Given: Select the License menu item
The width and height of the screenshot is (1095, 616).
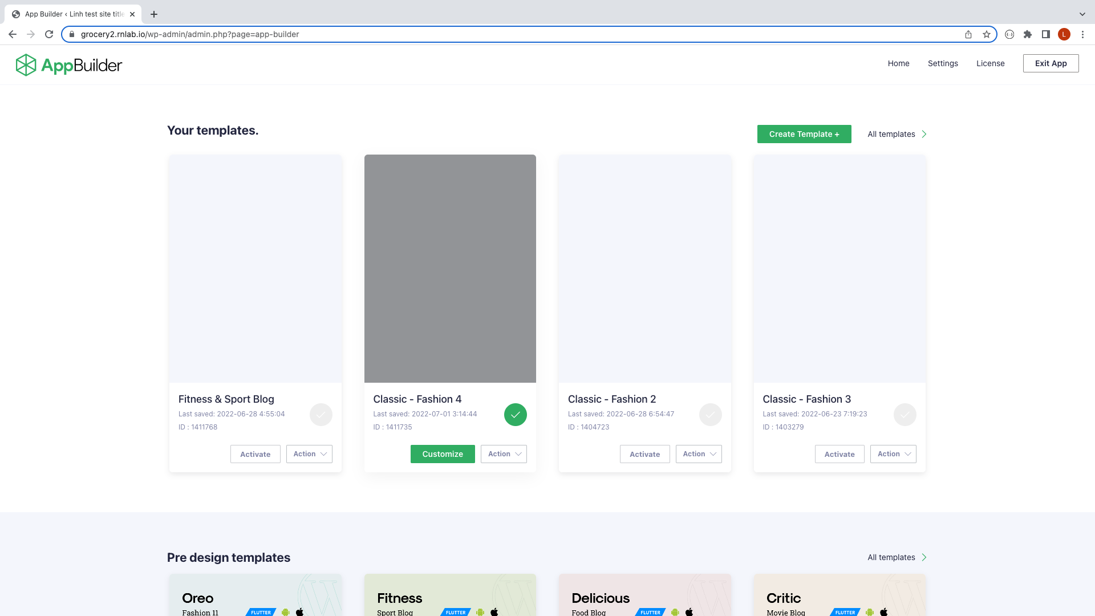Looking at the screenshot, I should pos(991,63).
